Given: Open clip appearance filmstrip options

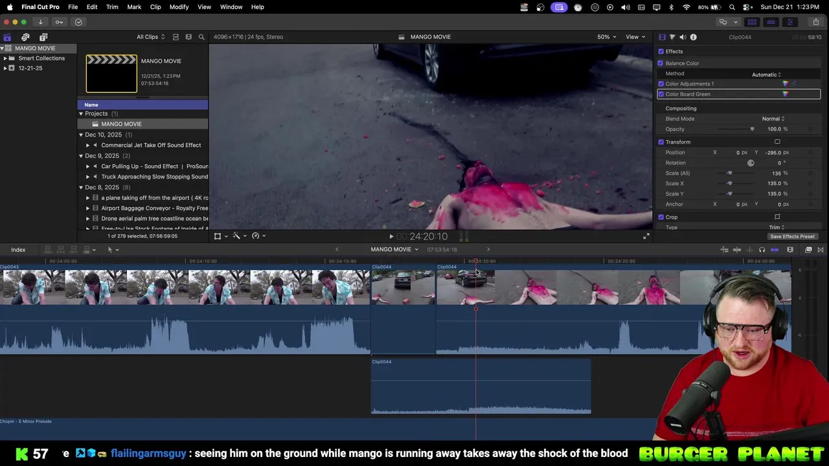Looking at the screenshot, I should (188, 37).
